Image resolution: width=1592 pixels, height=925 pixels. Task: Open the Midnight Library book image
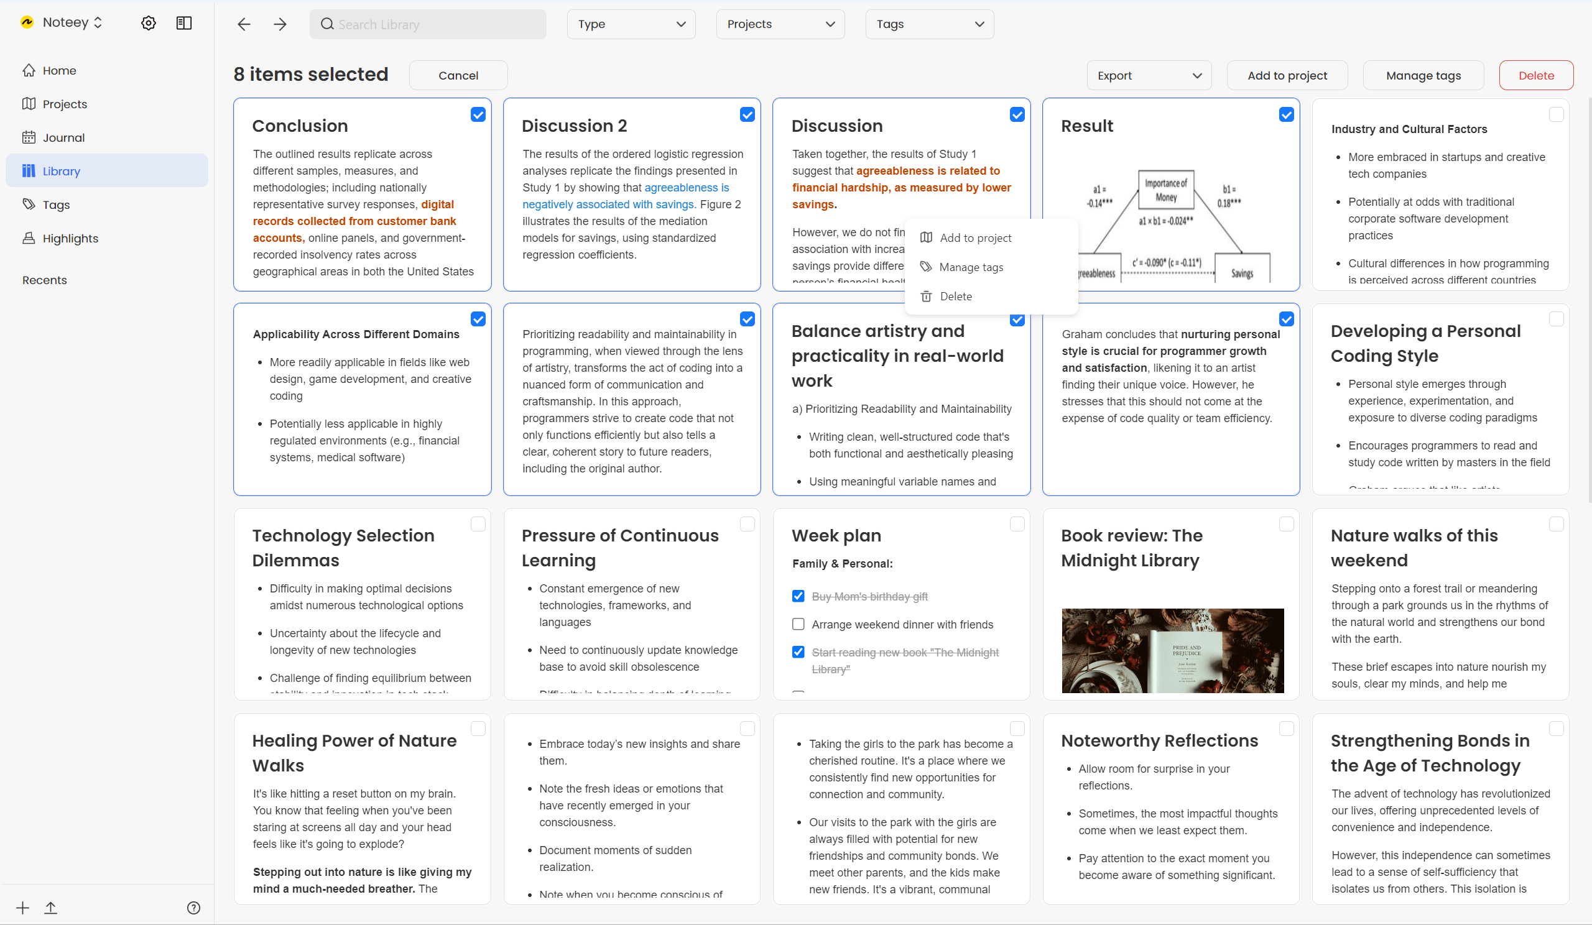1172,650
